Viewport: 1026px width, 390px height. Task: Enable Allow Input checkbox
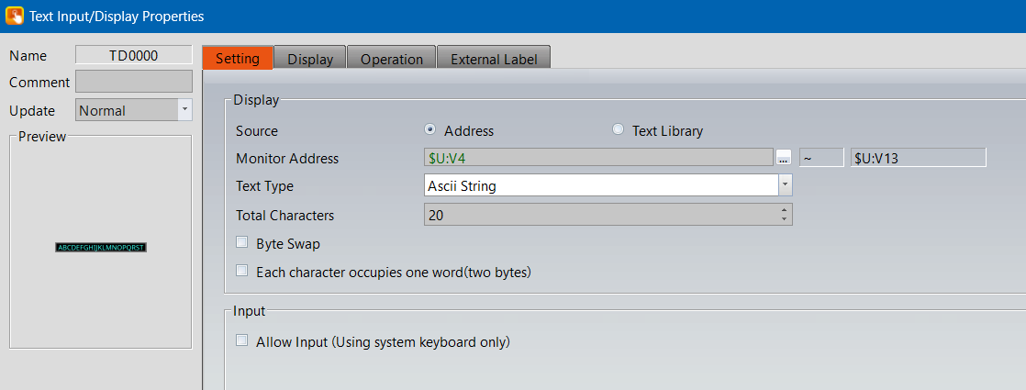(x=242, y=341)
